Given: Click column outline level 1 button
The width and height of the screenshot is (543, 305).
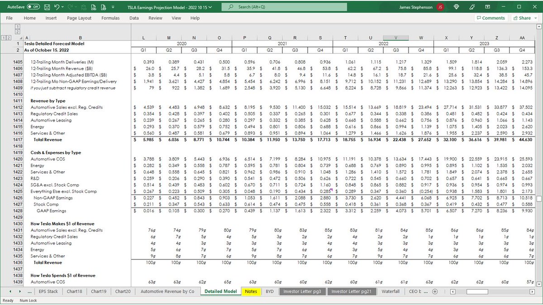Looking at the screenshot, I should (x=17, y=26).
